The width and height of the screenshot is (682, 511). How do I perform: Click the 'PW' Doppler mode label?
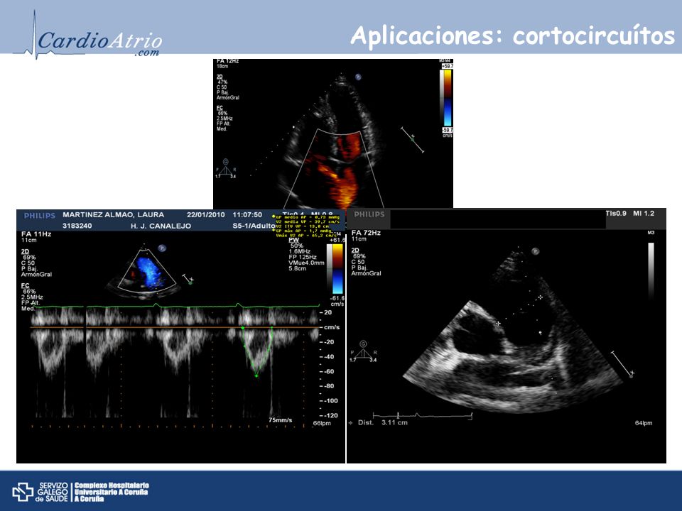(294, 240)
